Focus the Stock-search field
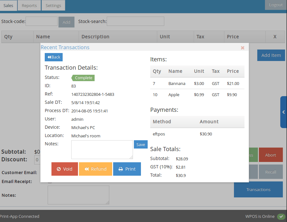The image size is (287, 222). pos(136,21)
